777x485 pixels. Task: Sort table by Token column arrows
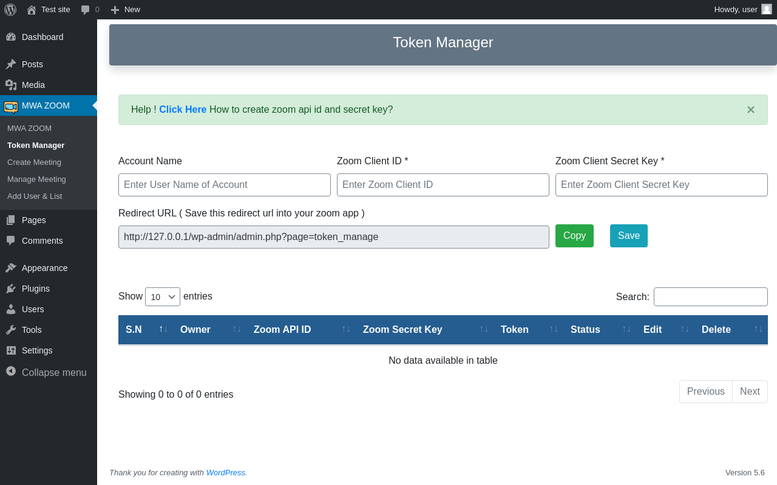click(x=554, y=329)
